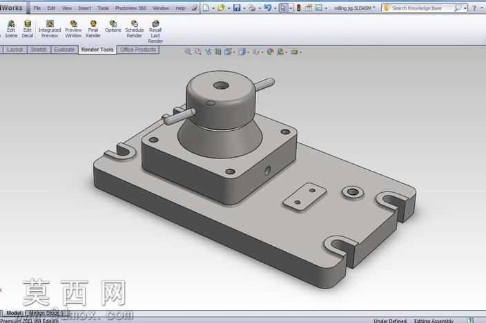Open the PhotoView Preview Window
This screenshot has height=323, width=486.
click(x=73, y=29)
